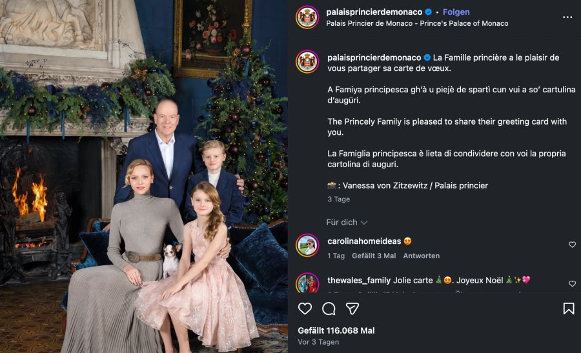Click the header profile avatar of palaisprincierdemonaco
This screenshot has width=581, height=353.
pyautogui.click(x=307, y=17)
